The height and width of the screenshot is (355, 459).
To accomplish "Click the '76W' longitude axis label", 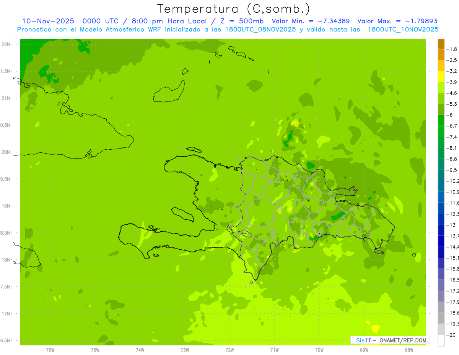I will pos(50,350).
